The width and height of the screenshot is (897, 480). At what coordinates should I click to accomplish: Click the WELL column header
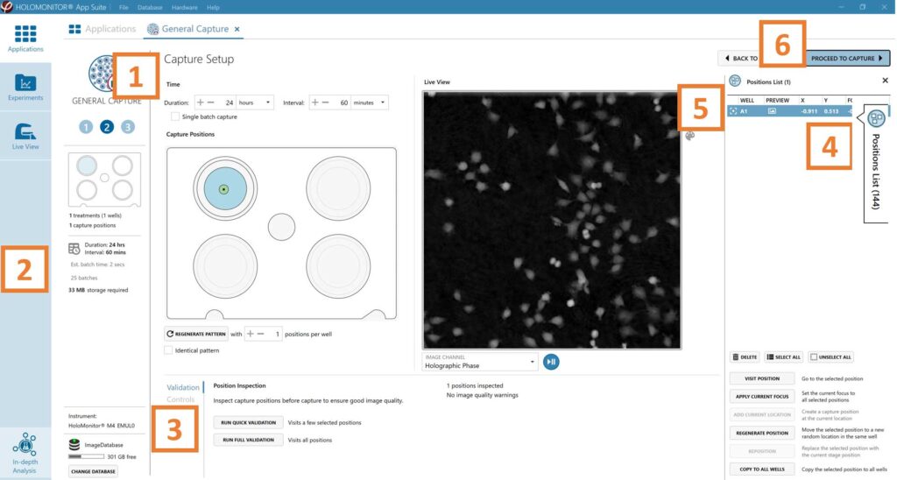[x=747, y=100]
